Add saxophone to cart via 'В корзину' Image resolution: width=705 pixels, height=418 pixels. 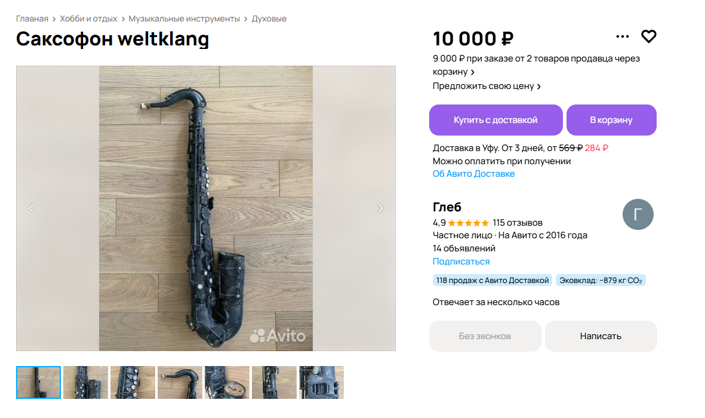coord(611,120)
